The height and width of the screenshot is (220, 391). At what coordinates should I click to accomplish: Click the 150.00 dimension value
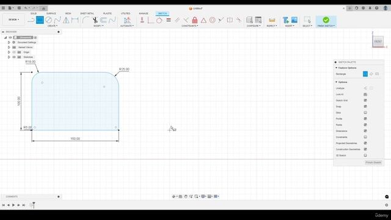pyautogui.click(x=75, y=139)
